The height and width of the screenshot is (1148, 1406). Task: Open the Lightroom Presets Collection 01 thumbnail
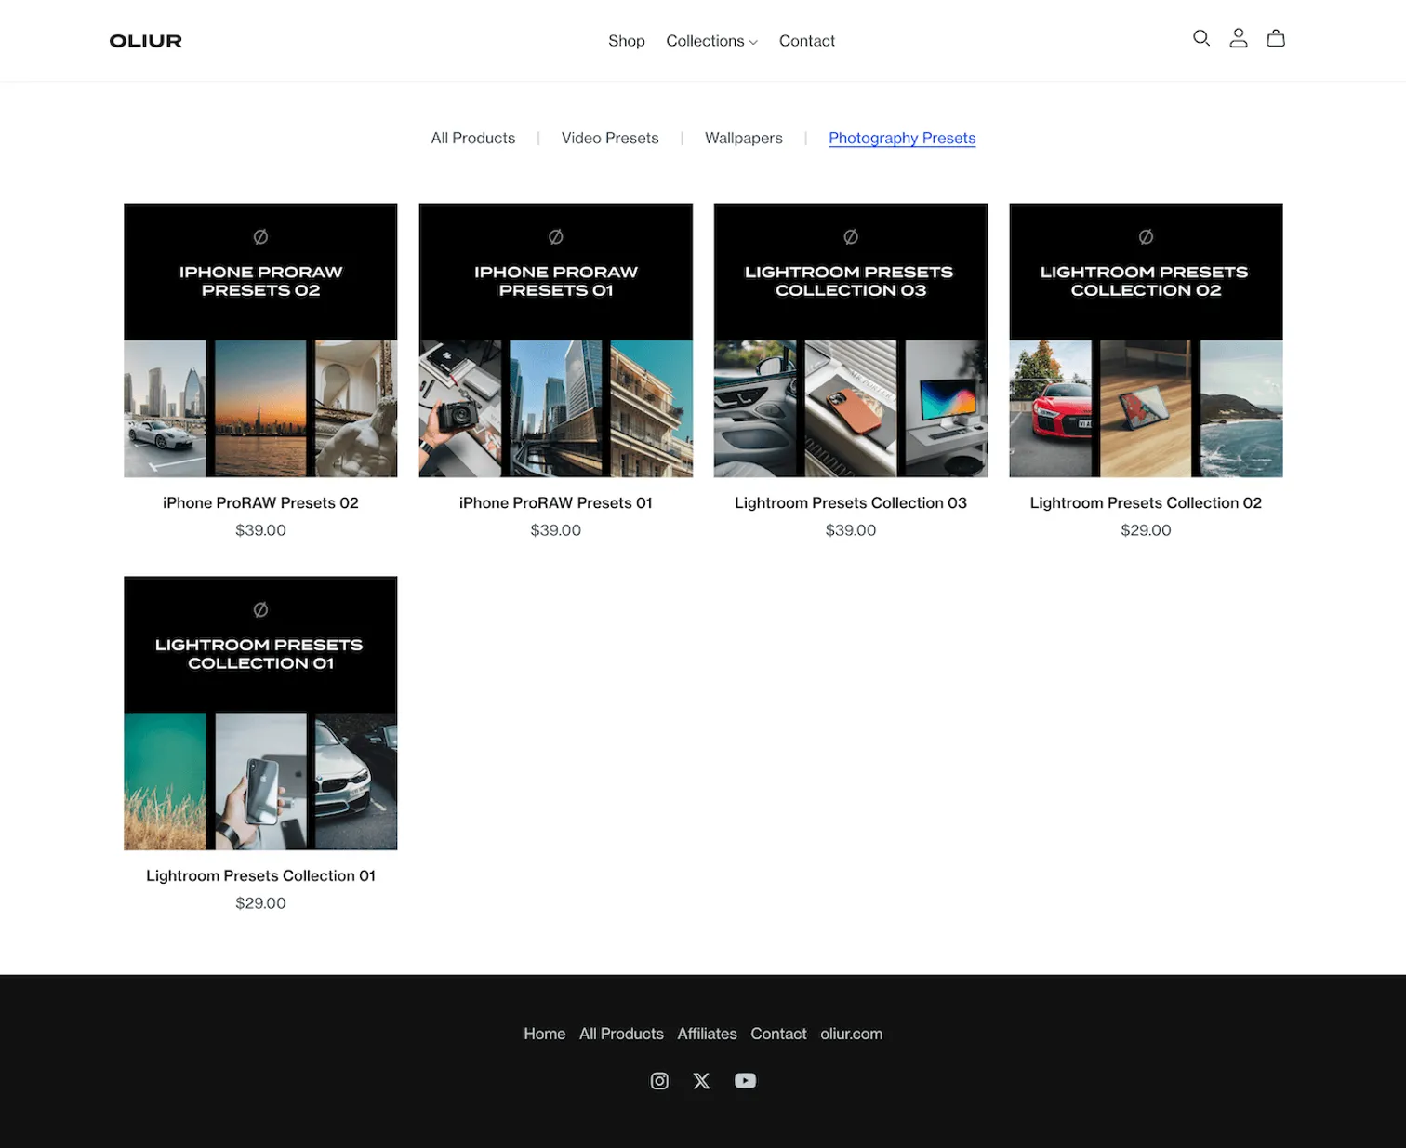click(260, 713)
